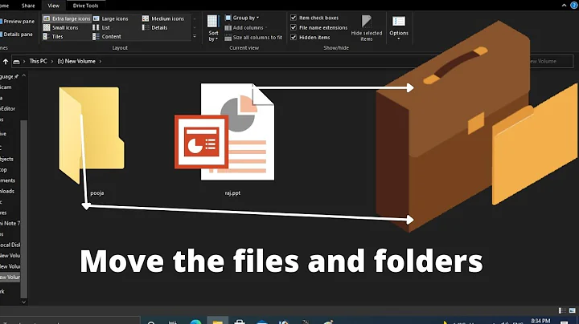Click the Add columns button
The image size is (579, 324).
tap(245, 27)
